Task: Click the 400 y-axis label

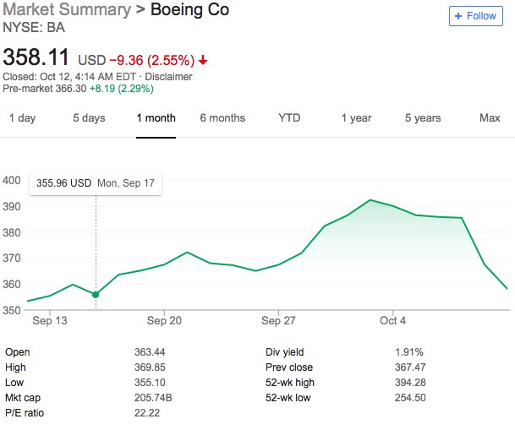Action: [x=12, y=181]
